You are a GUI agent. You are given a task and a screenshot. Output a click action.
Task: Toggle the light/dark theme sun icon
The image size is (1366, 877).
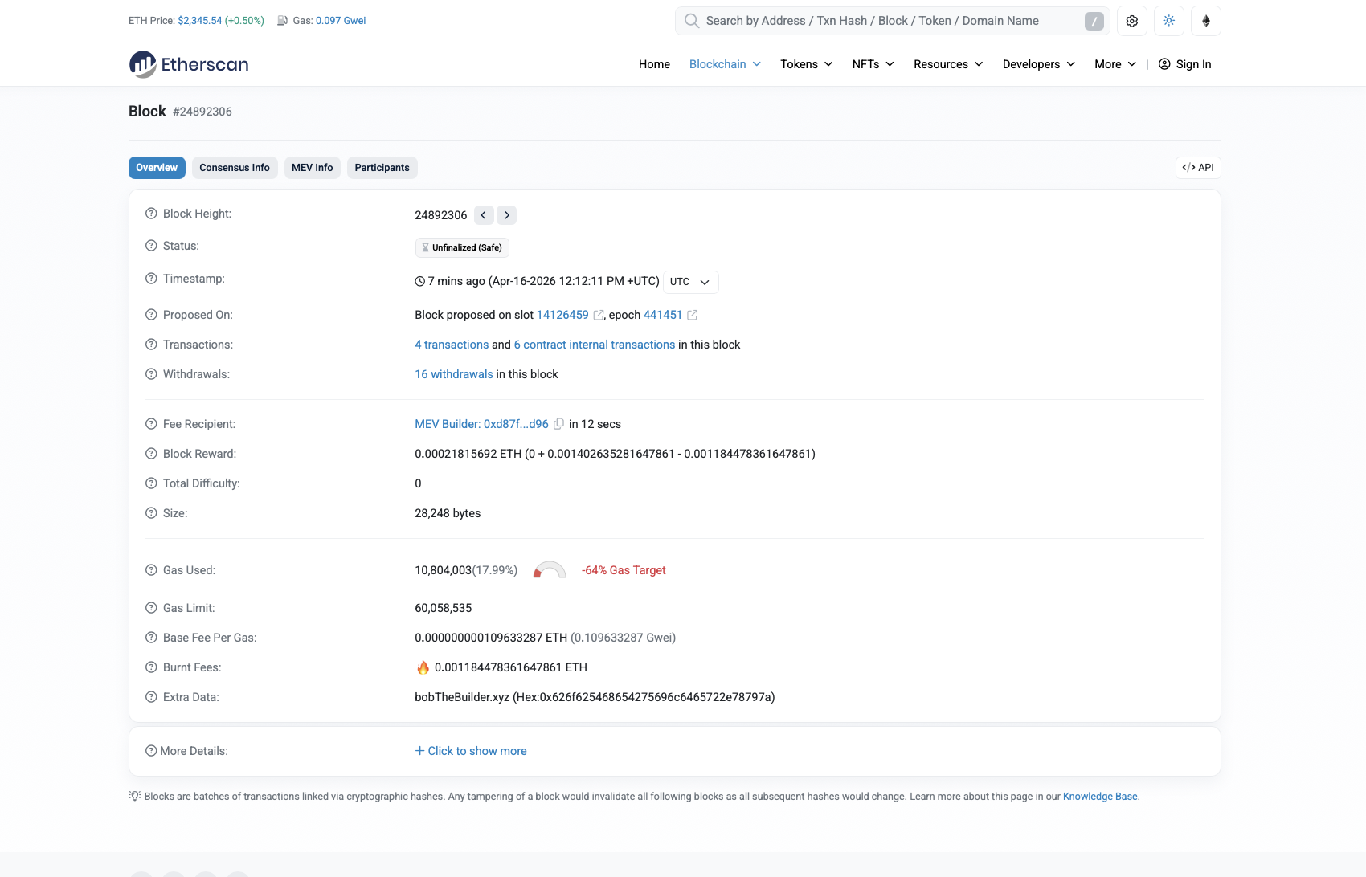point(1168,21)
